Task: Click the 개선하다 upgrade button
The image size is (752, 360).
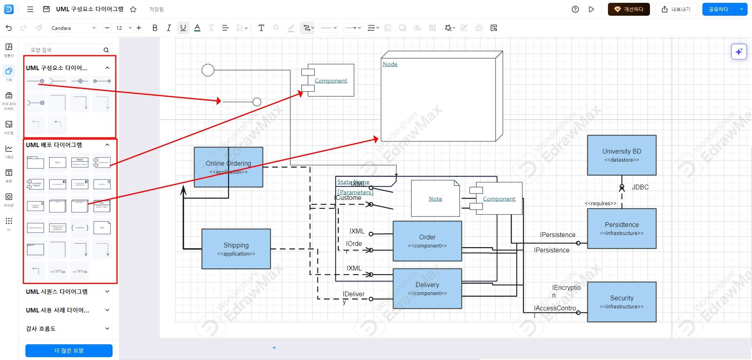Action: (629, 9)
